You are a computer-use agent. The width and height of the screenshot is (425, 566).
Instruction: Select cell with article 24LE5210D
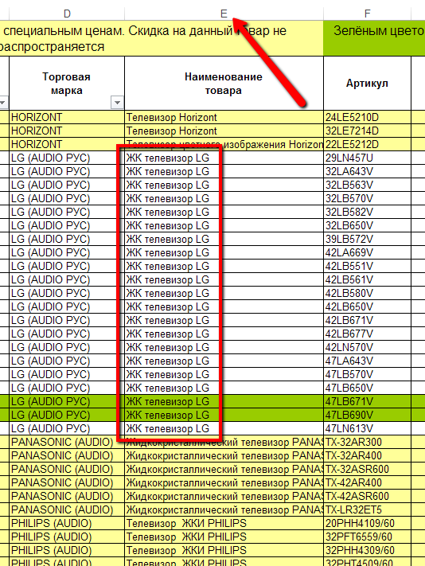click(x=367, y=117)
